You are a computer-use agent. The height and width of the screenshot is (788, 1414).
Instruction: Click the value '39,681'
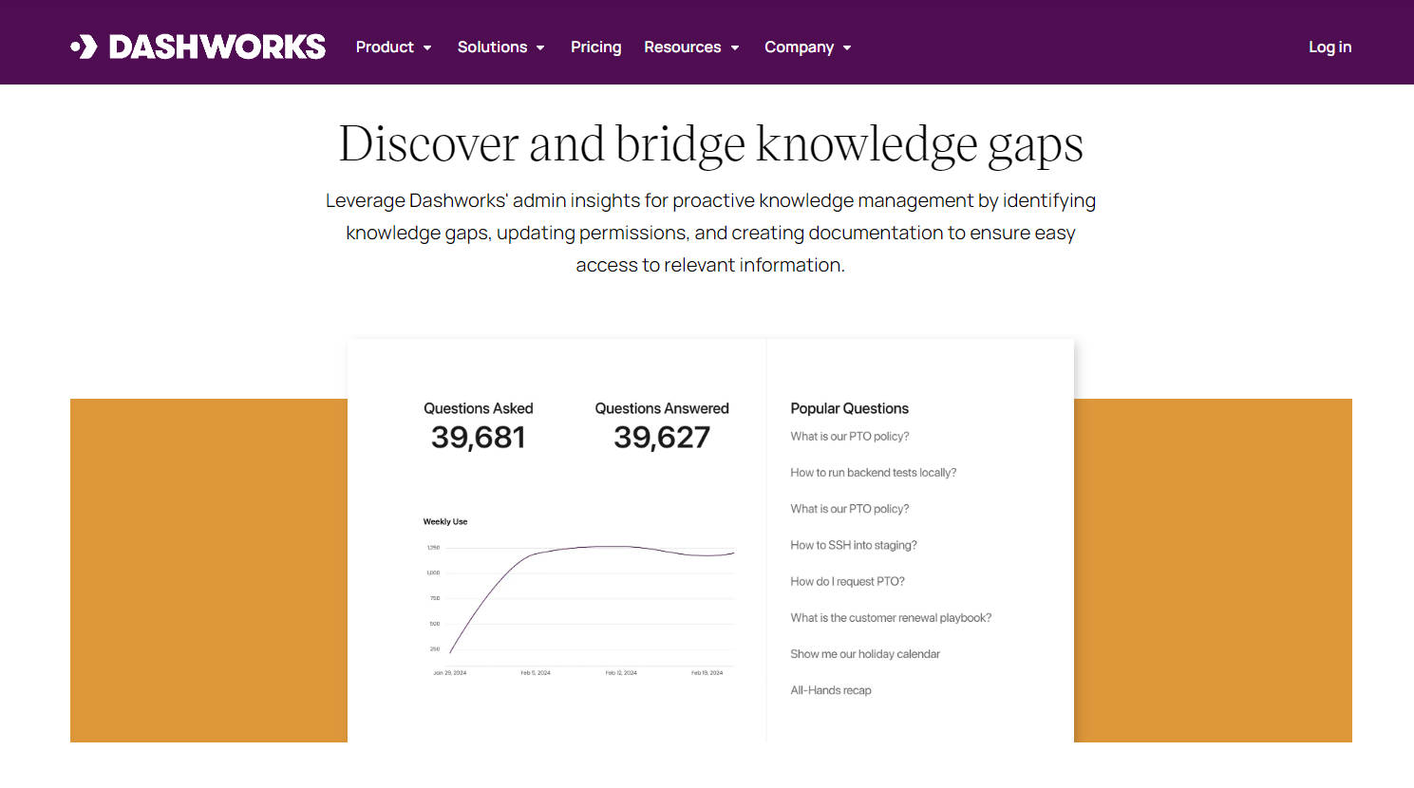tap(478, 438)
